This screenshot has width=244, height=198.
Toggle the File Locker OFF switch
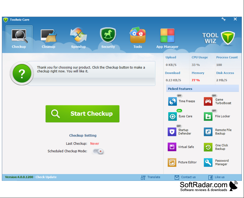click(x=214, y=111)
